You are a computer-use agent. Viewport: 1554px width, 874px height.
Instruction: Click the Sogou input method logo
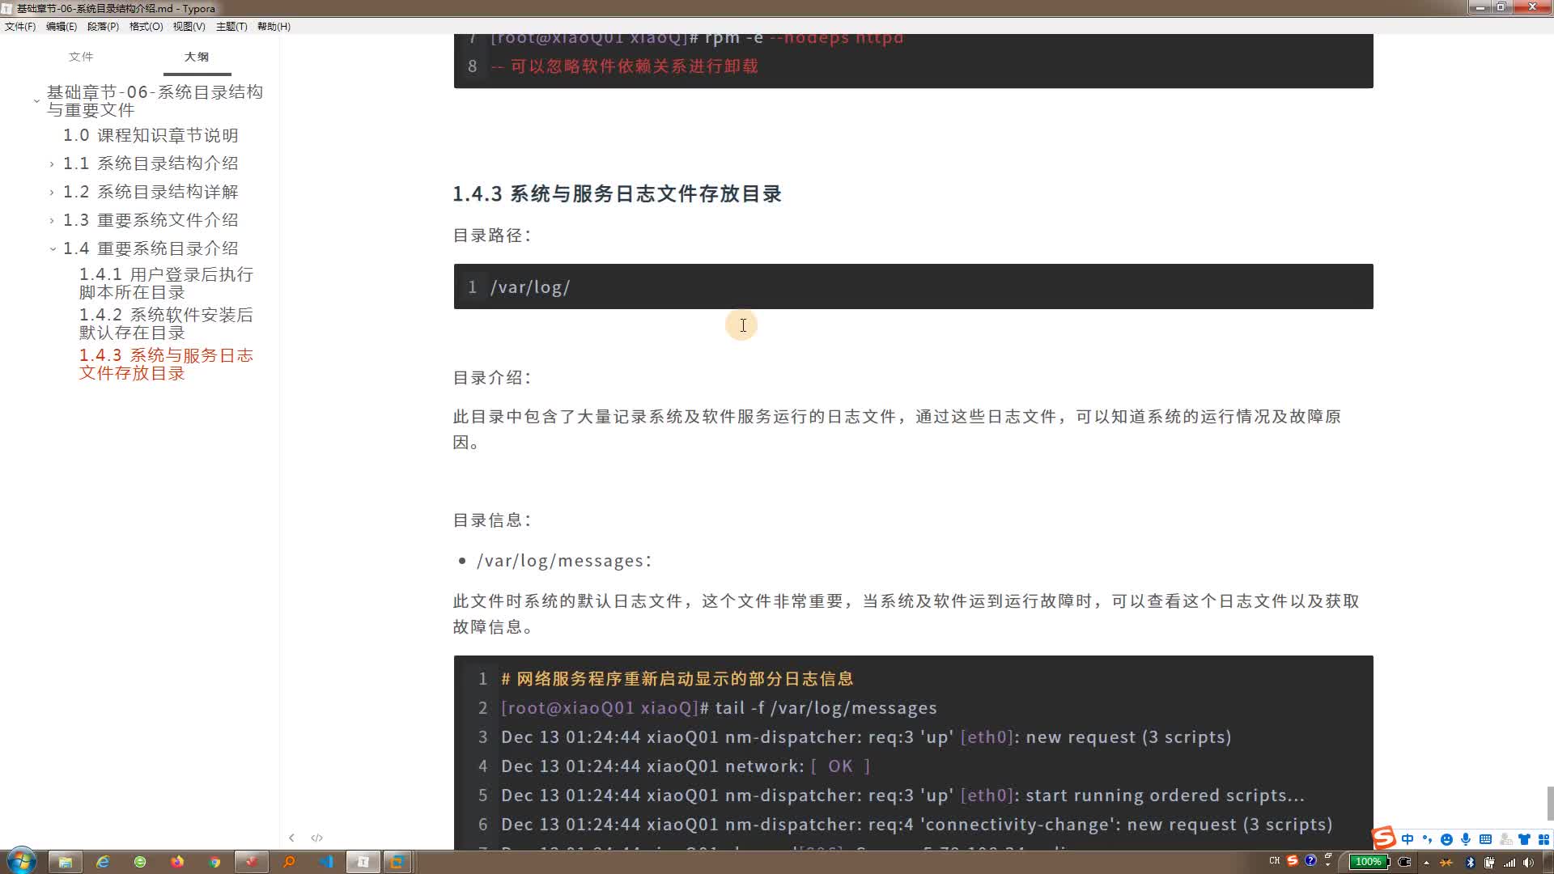[1383, 838]
